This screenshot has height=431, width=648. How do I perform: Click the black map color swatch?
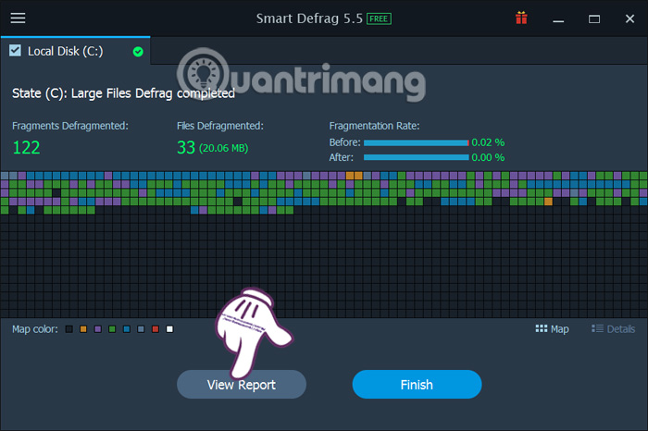[69, 329]
